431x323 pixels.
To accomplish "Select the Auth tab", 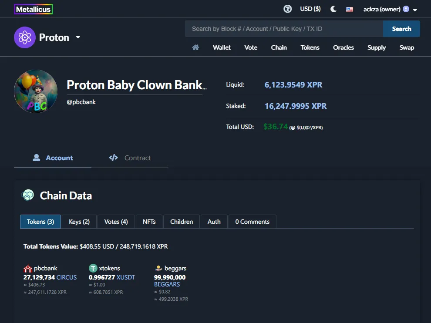I will click(214, 222).
